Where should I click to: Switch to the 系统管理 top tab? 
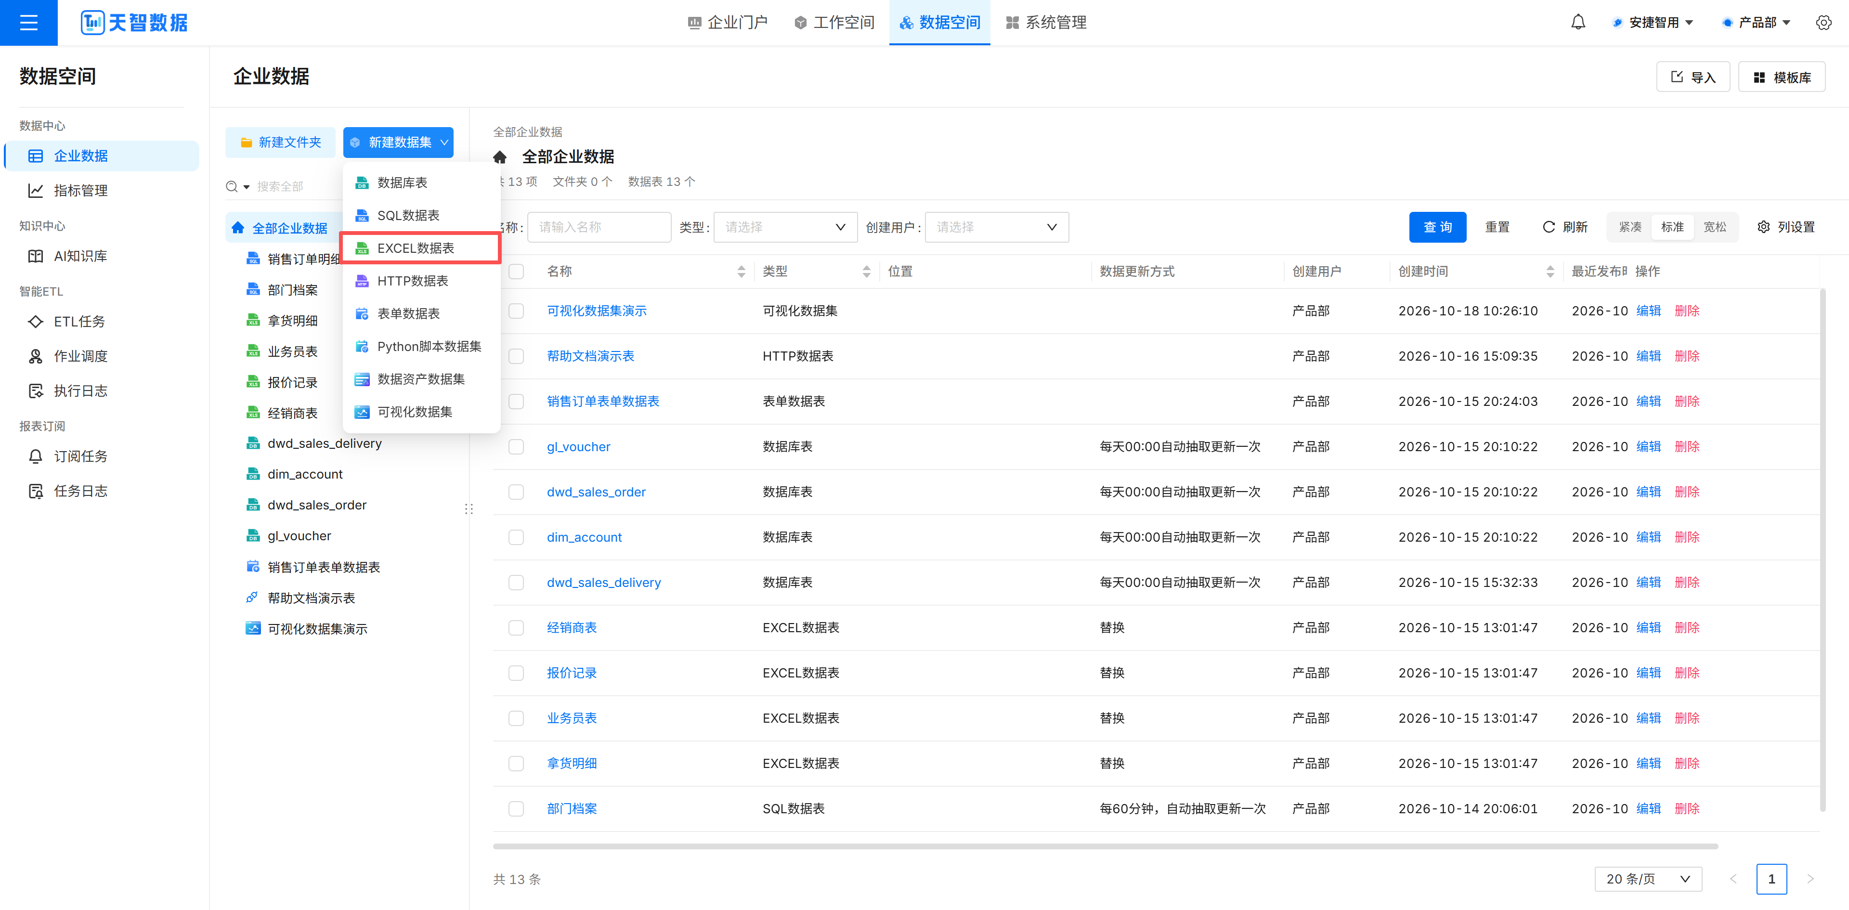tap(1046, 22)
